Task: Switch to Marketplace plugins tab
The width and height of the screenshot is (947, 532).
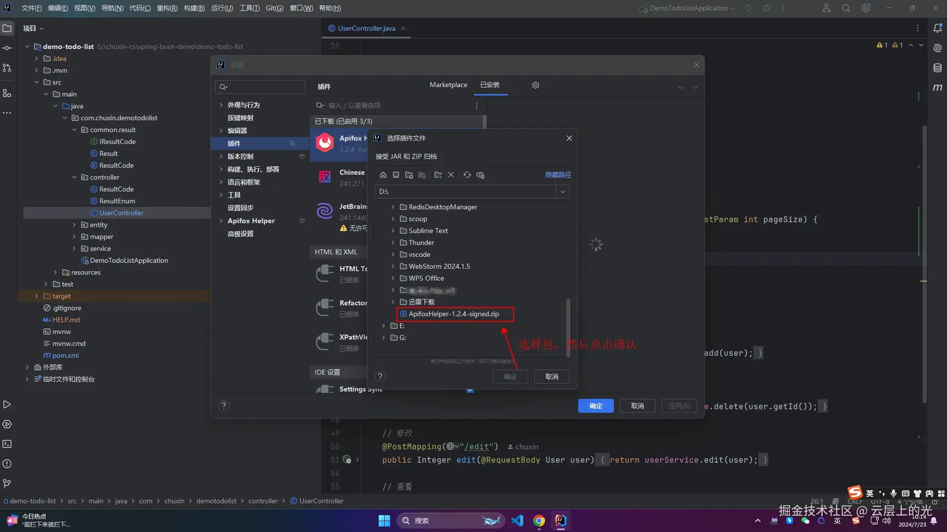Action: point(449,85)
